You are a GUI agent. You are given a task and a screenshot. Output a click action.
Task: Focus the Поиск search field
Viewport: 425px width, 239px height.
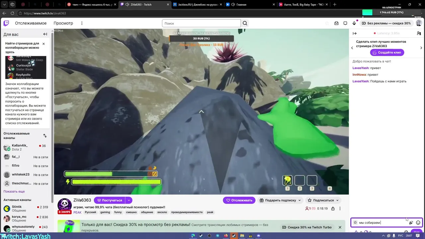(x=202, y=23)
